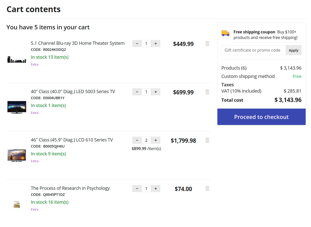
Task: Open the Psychology book cover thumbnail
Action: click(x=17, y=204)
